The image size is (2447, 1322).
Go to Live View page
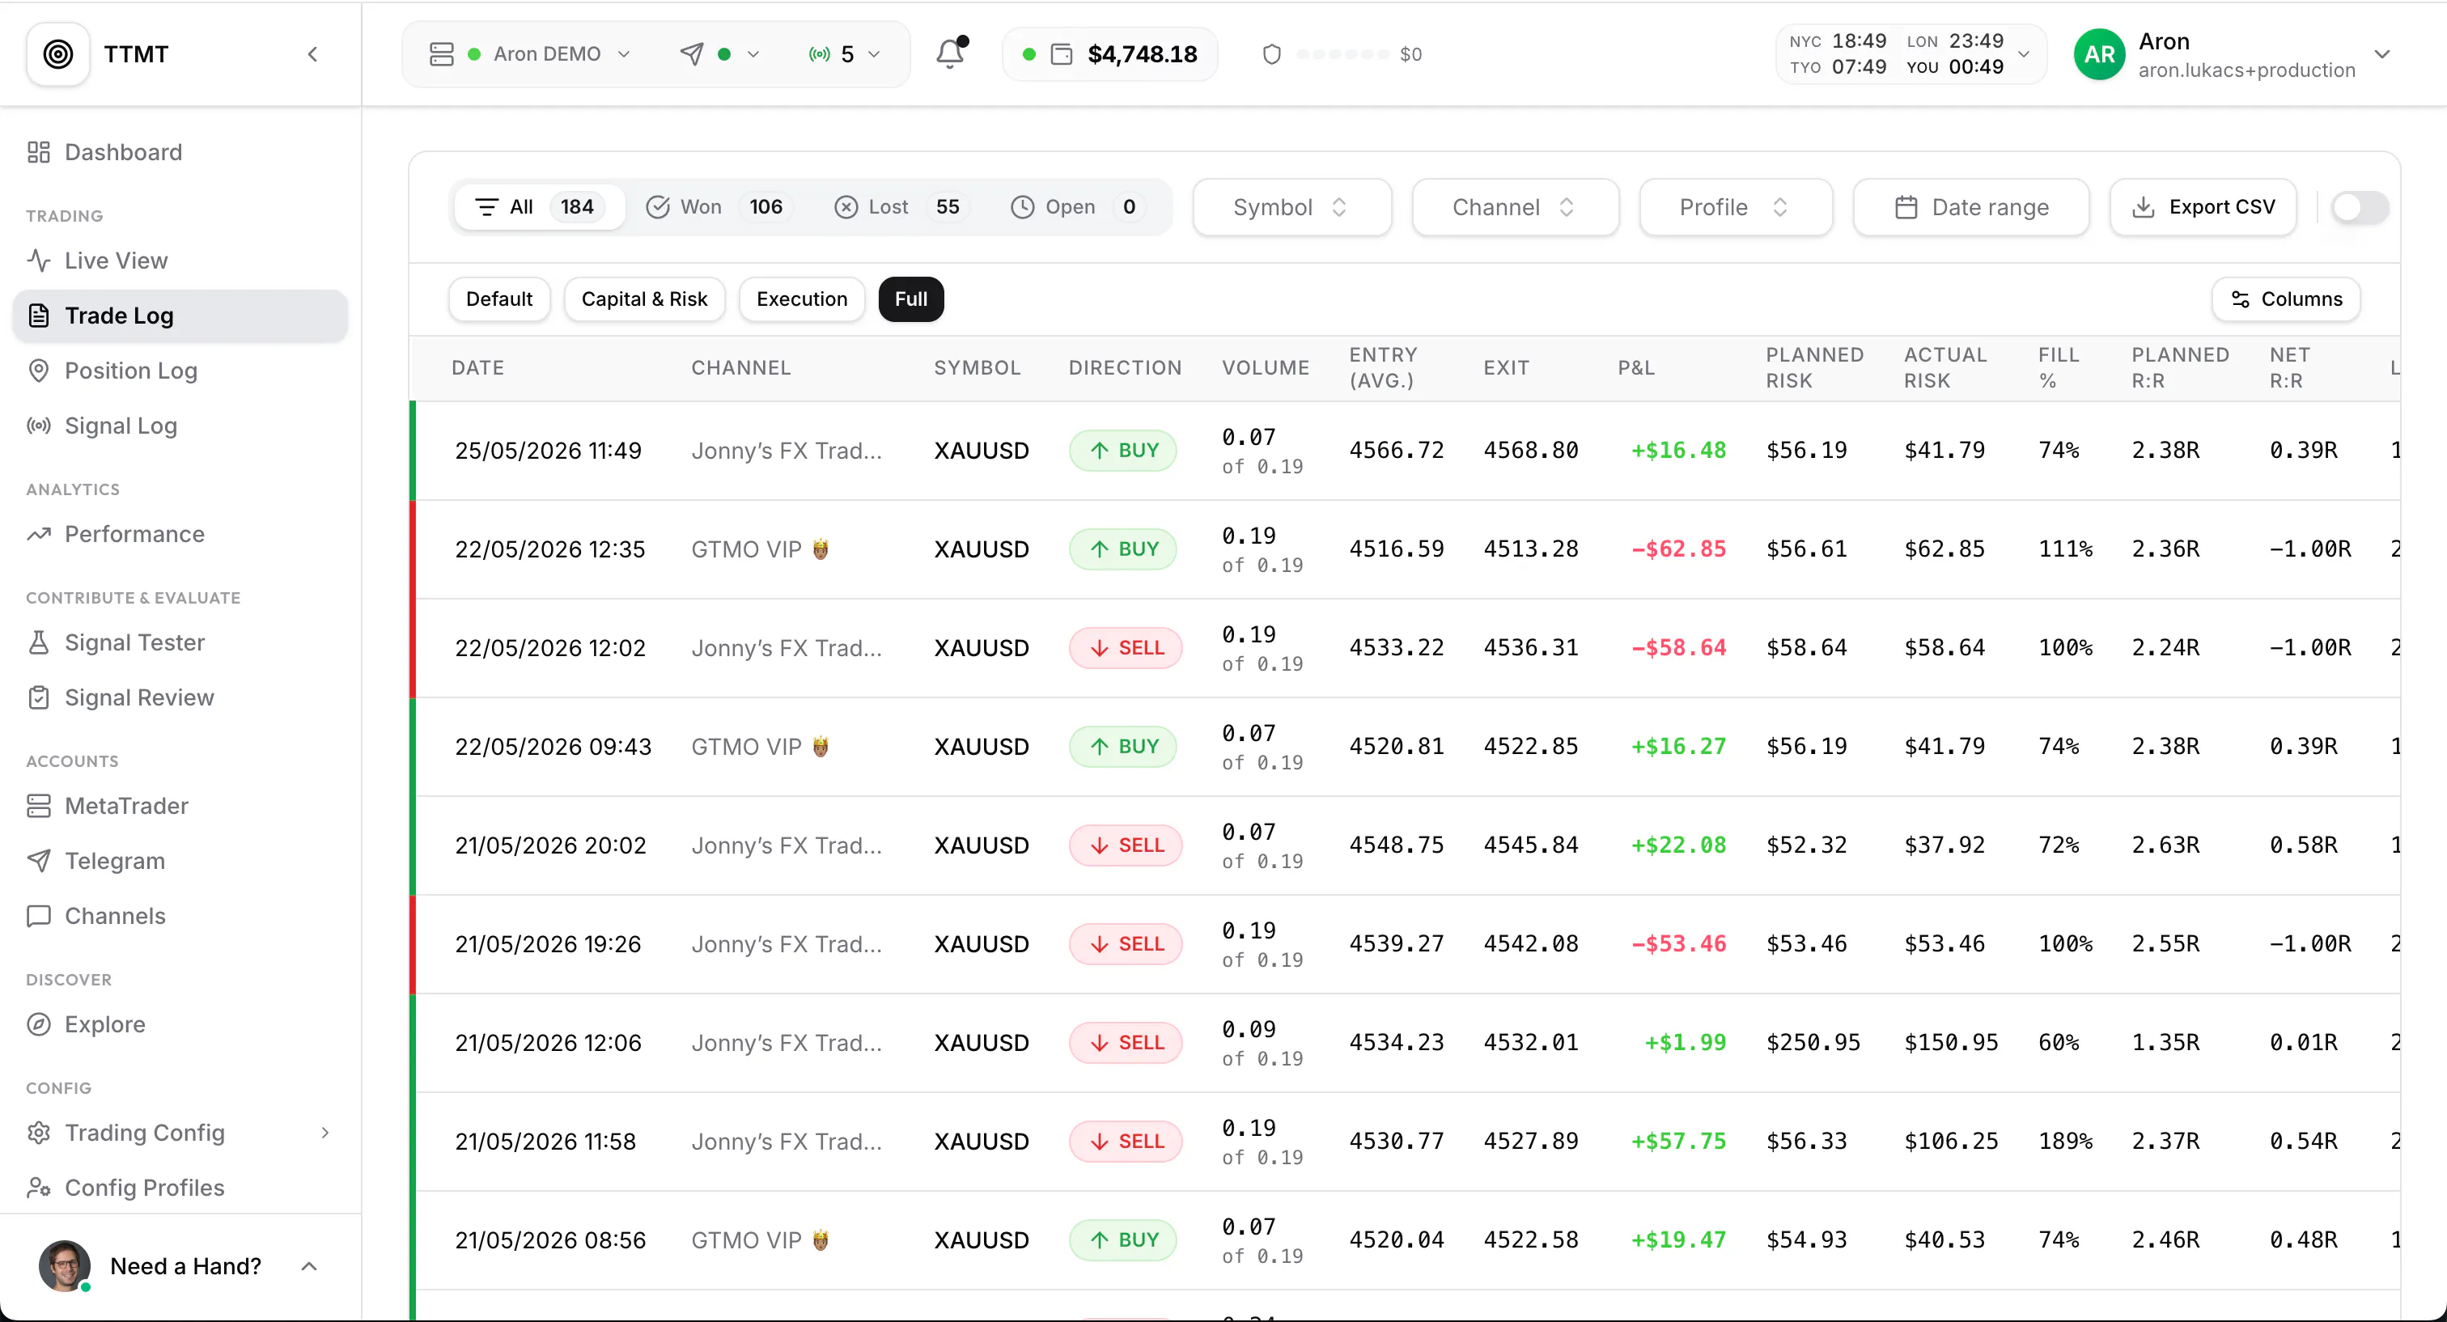(x=180, y=261)
